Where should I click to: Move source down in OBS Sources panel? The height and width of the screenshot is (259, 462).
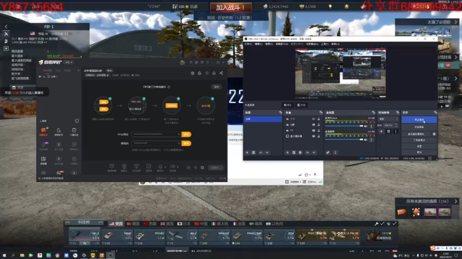(x=314, y=153)
